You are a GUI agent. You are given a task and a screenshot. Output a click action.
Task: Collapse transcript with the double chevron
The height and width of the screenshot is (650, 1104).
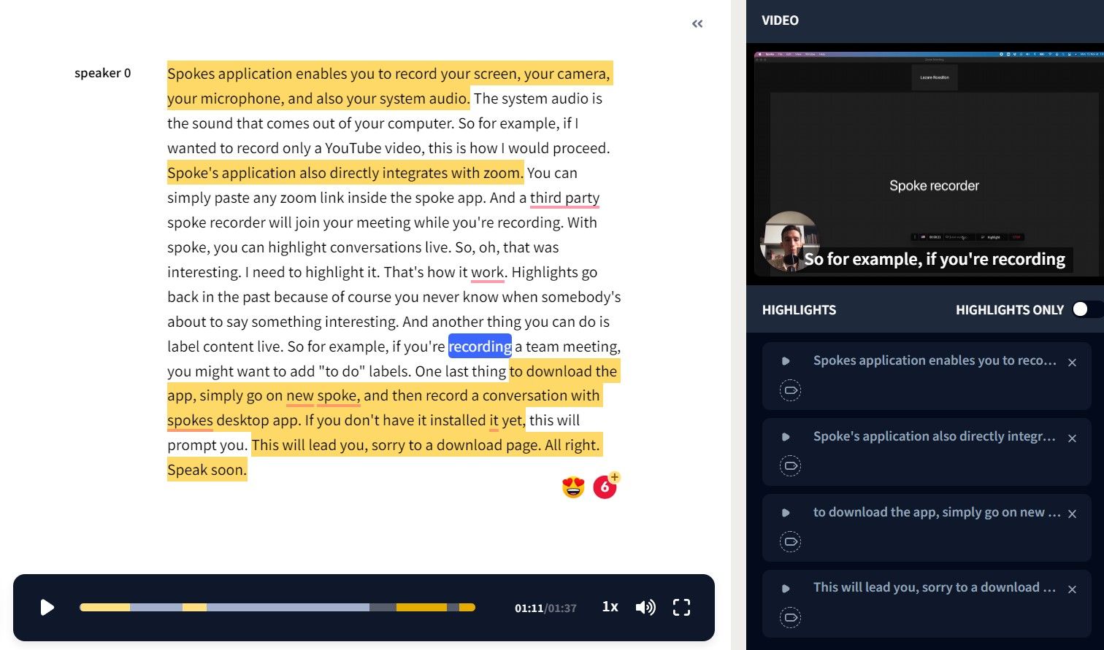[x=697, y=23]
